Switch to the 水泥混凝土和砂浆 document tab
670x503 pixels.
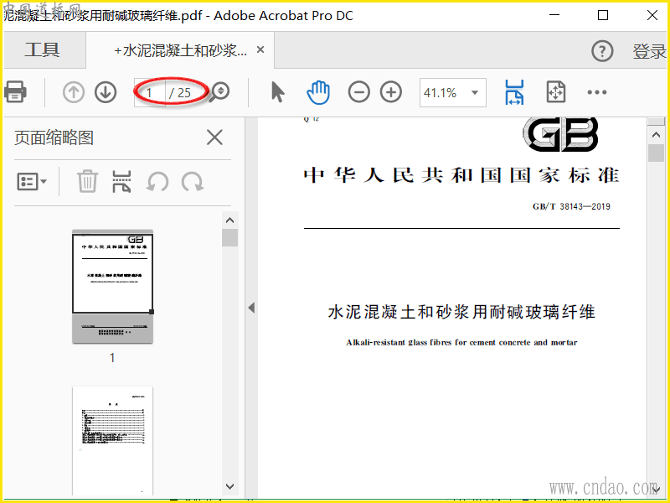point(180,51)
